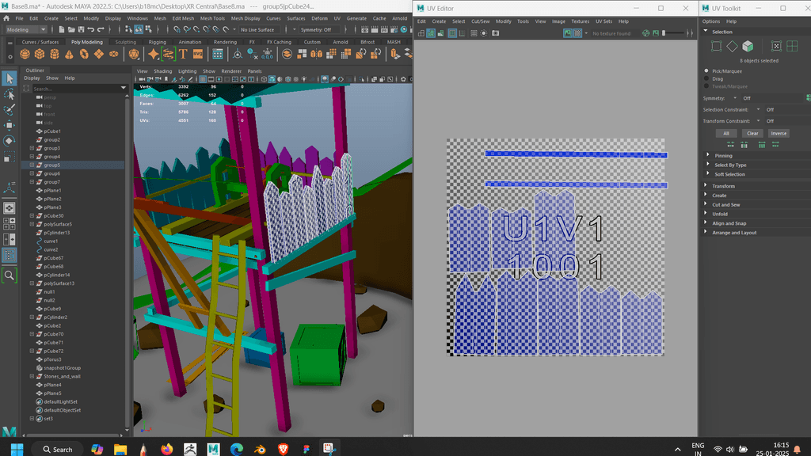The height and width of the screenshot is (456, 811).
Task: Switch to the Sculpting shelf tab
Action: pyautogui.click(x=125, y=42)
